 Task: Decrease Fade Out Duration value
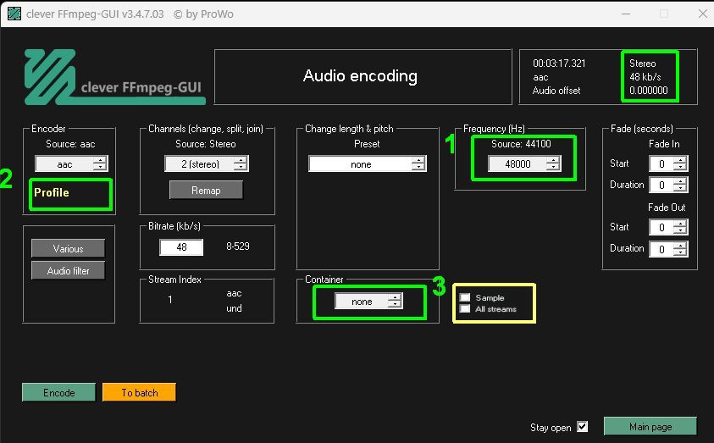[x=680, y=252]
